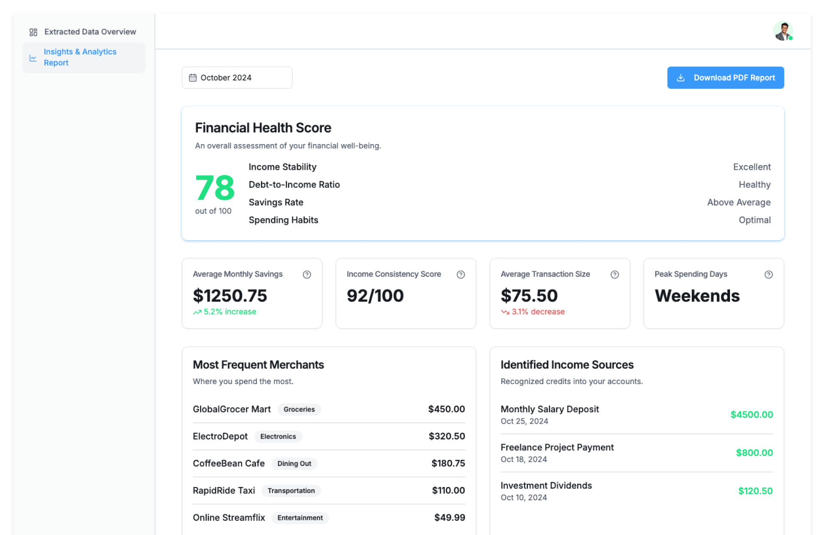Click the download icon on PDF button
Viewport: 824px width, 535px height.
click(x=680, y=78)
